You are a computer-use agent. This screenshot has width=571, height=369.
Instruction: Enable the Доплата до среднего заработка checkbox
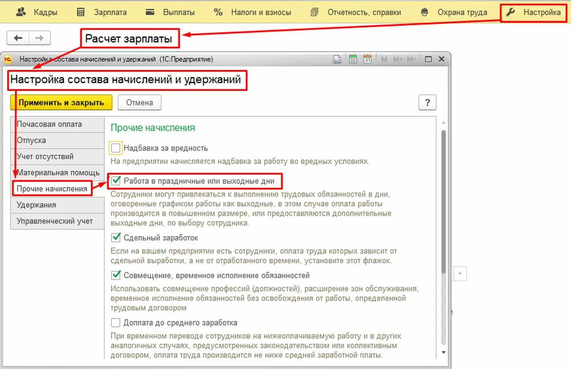tap(116, 323)
